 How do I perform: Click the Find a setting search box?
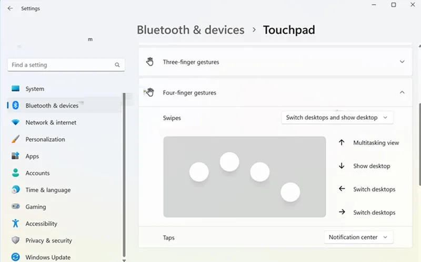click(x=66, y=65)
